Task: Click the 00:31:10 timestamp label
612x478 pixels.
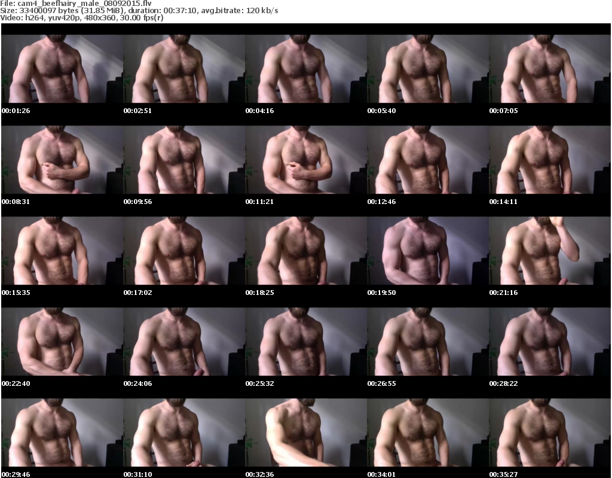Action: click(138, 474)
